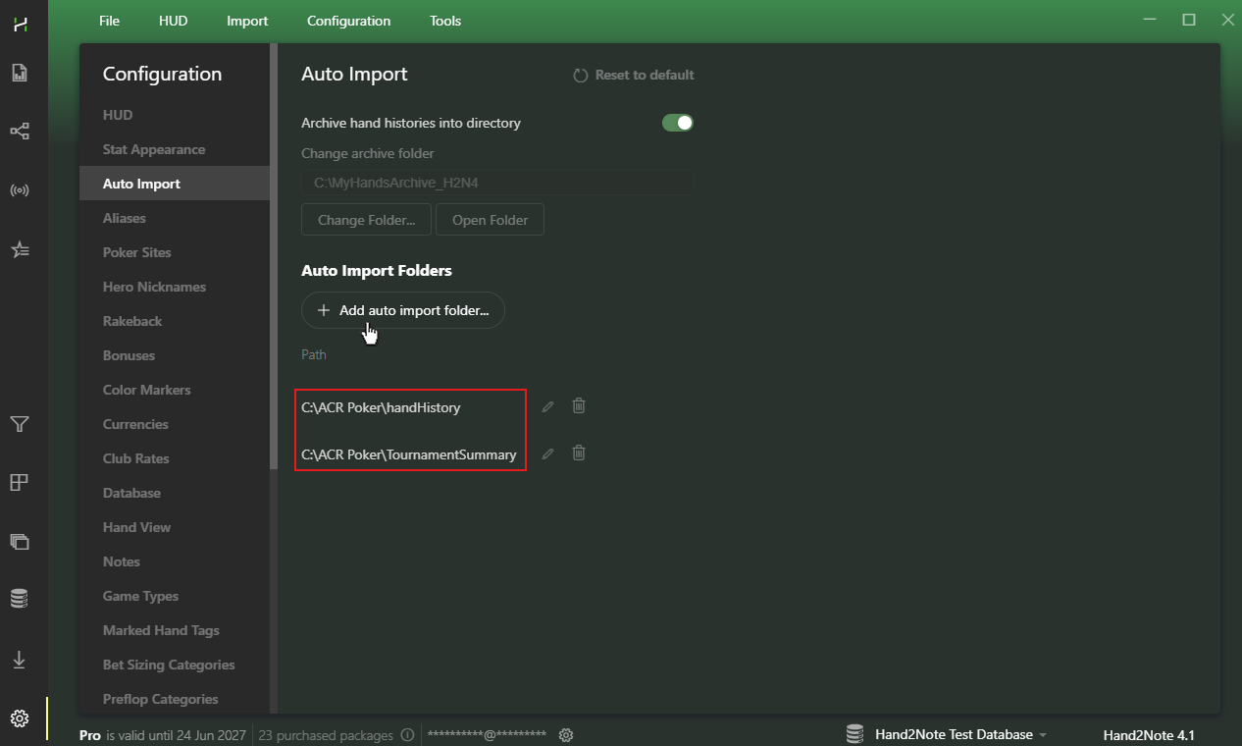The height and width of the screenshot is (746, 1242).
Task: Click the database sidebar icon
Action: (20, 598)
